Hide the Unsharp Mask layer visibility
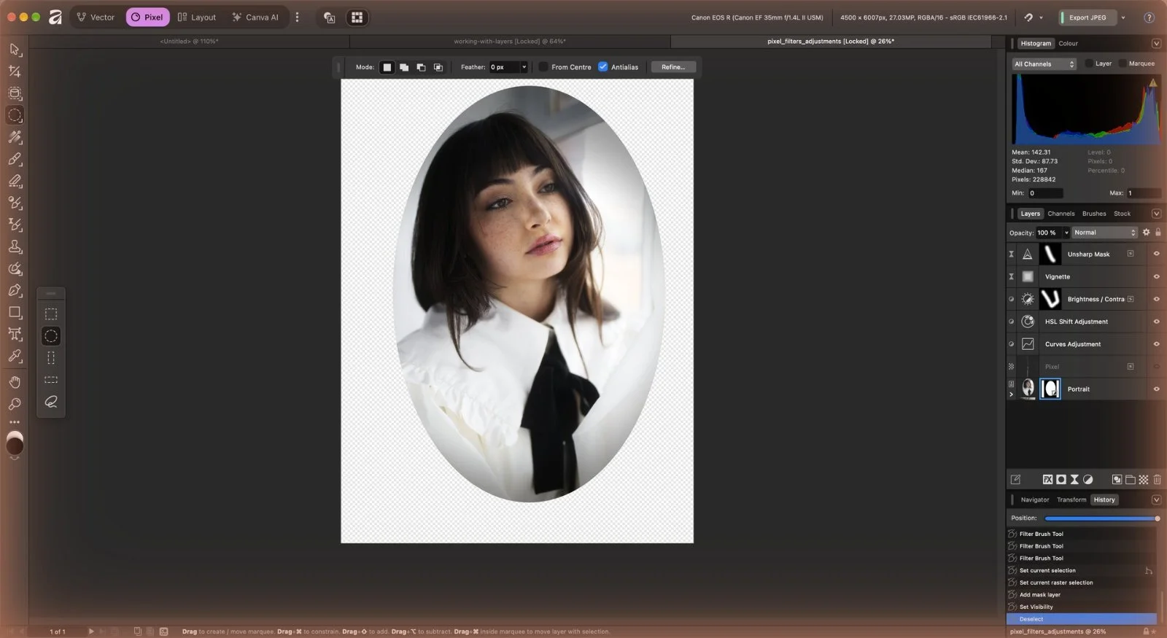Screen dimensions: 1167x638 [x=1156, y=254]
